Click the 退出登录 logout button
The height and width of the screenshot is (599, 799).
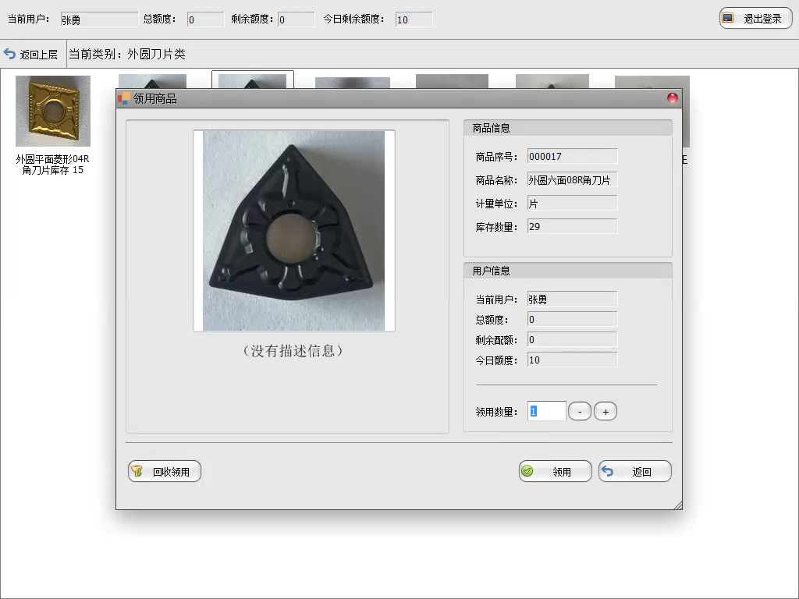point(755,19)
